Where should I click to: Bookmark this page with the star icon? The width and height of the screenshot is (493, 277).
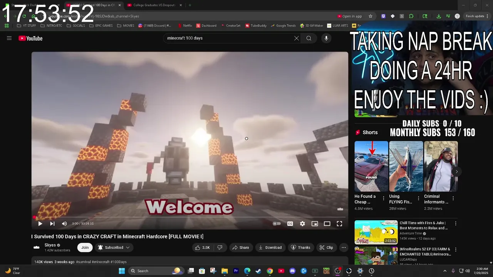pos(371,16)
